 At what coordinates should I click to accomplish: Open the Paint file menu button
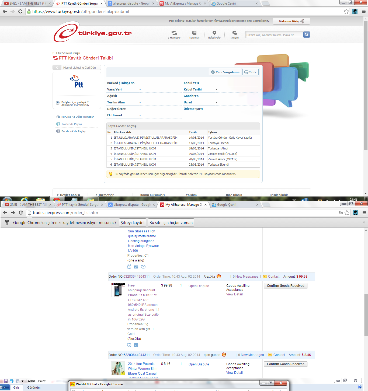coord(5,387)
